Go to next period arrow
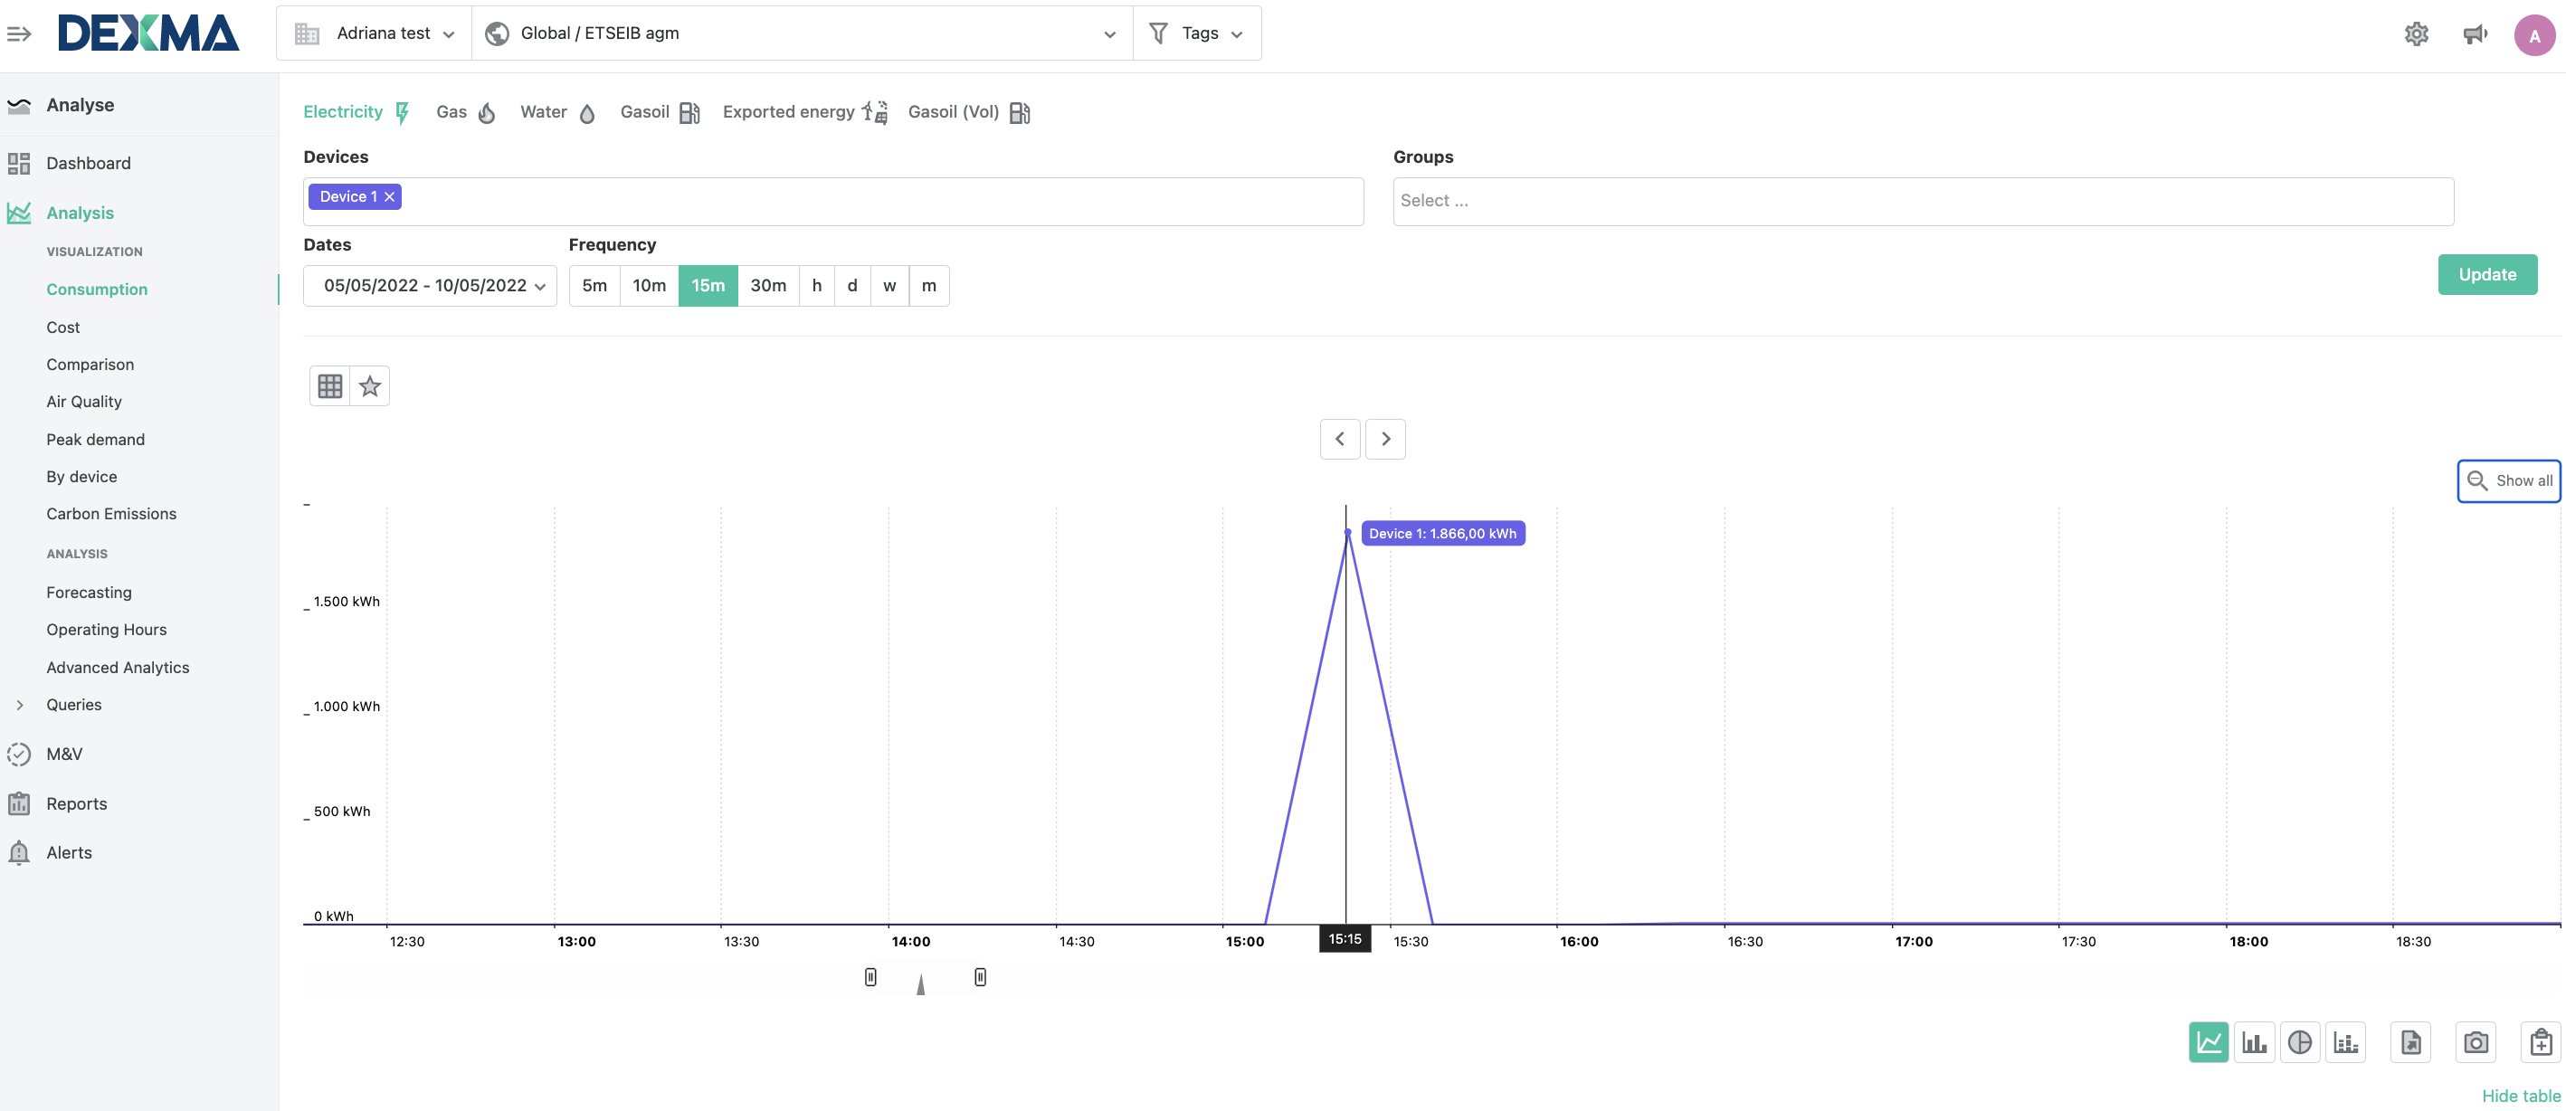This screenshot has width=2566, height=1111. [x=1384, y=439]
